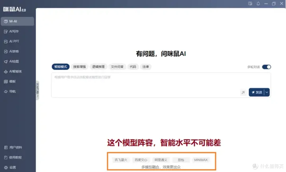
Task: Click the 百度文心 model chip
Action: coord(141,160)
